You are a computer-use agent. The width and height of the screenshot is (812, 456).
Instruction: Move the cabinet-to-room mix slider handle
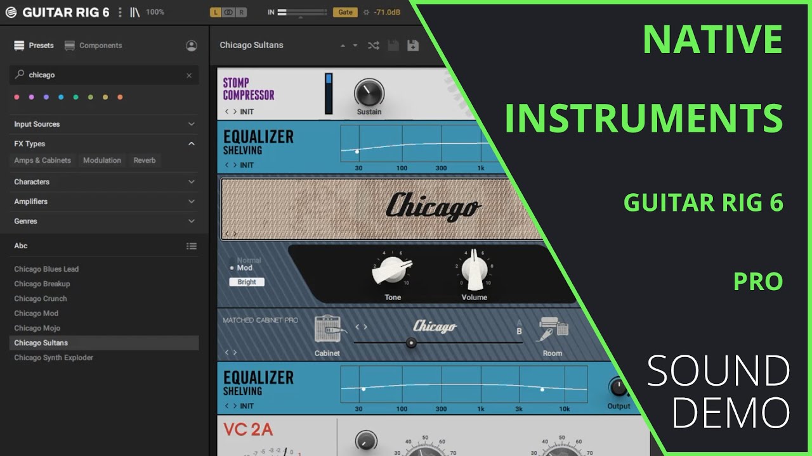pyautogui.click(x=411, y=343)
